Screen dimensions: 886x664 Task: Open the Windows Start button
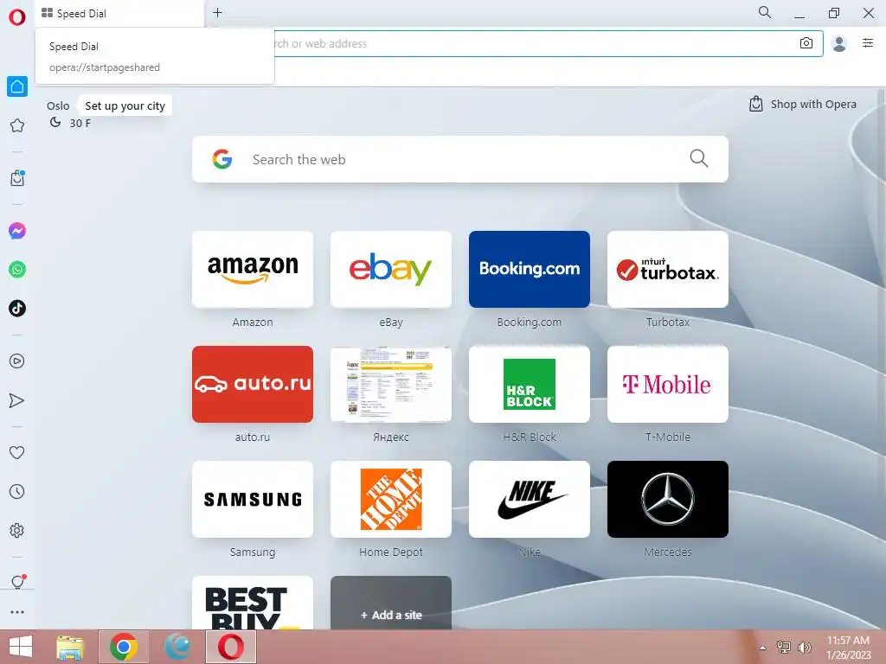tap(21, 647)
